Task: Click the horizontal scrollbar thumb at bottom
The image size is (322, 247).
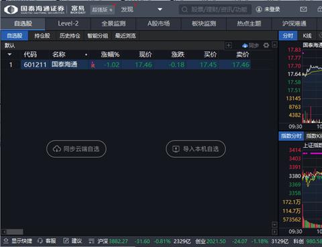Action: (x=15, y=232)
